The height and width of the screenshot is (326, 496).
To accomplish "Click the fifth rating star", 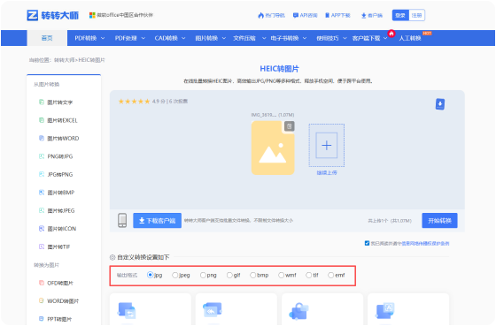I will pyautogui.click(x=147, y=102).
